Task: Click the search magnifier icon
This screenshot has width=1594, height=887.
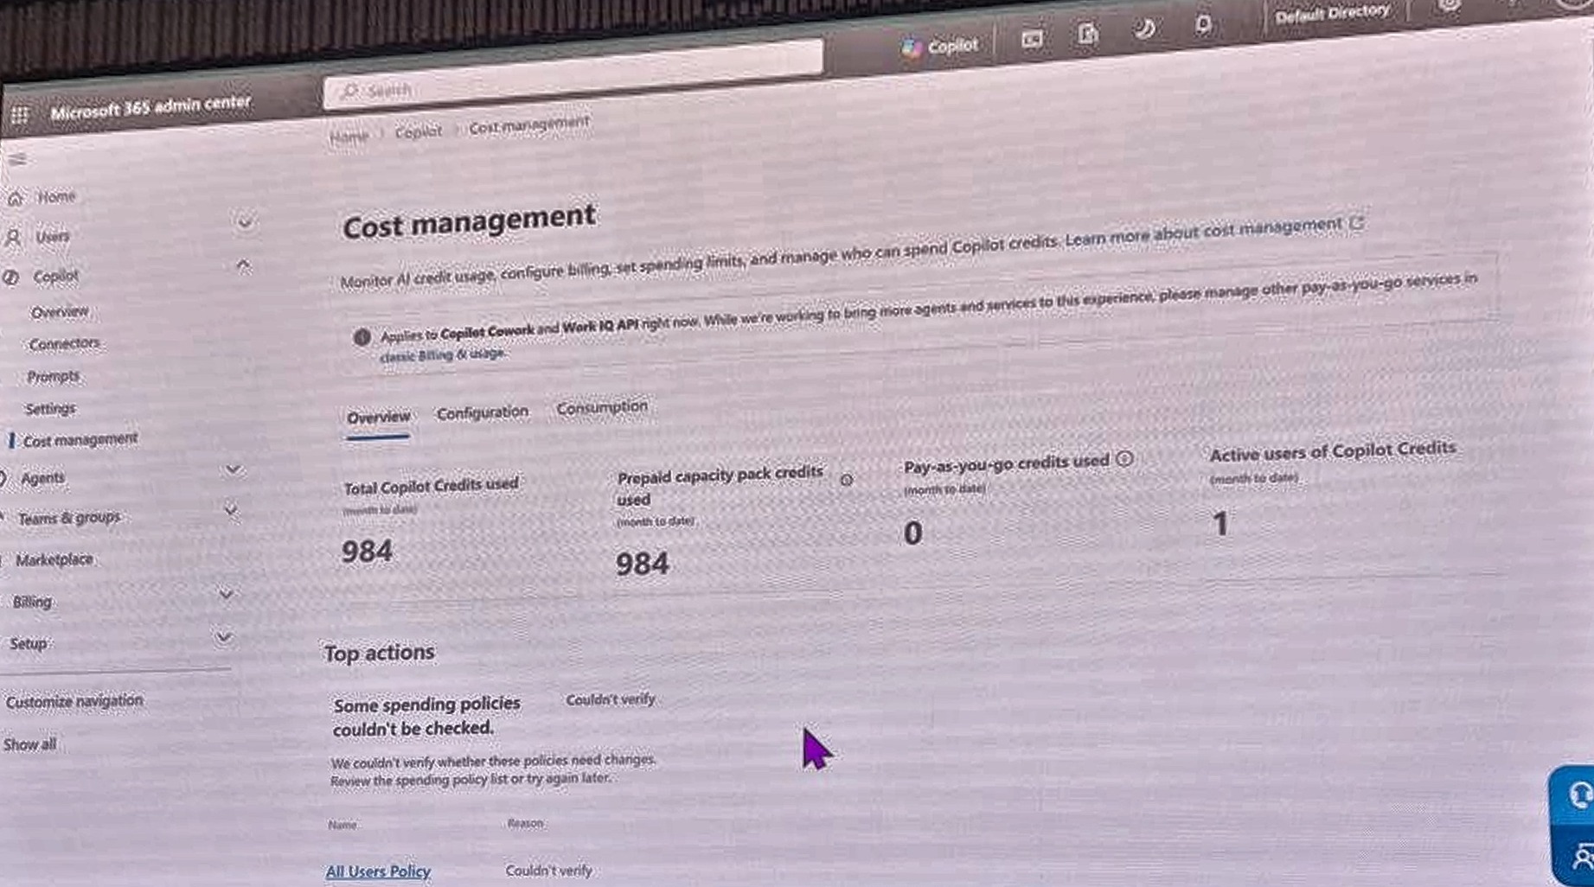Action: (x=349, y=92)
